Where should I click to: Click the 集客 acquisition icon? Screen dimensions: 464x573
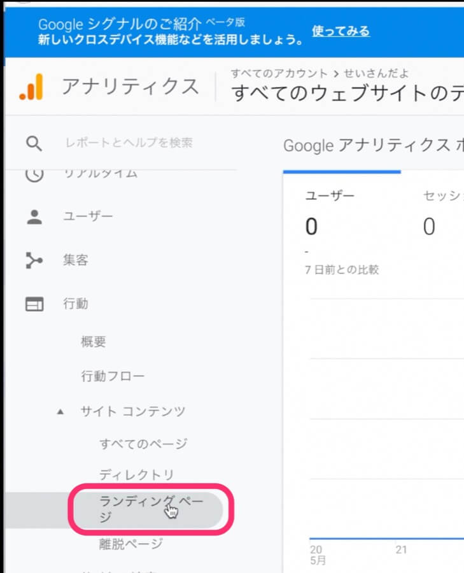(x=34, y=260)
